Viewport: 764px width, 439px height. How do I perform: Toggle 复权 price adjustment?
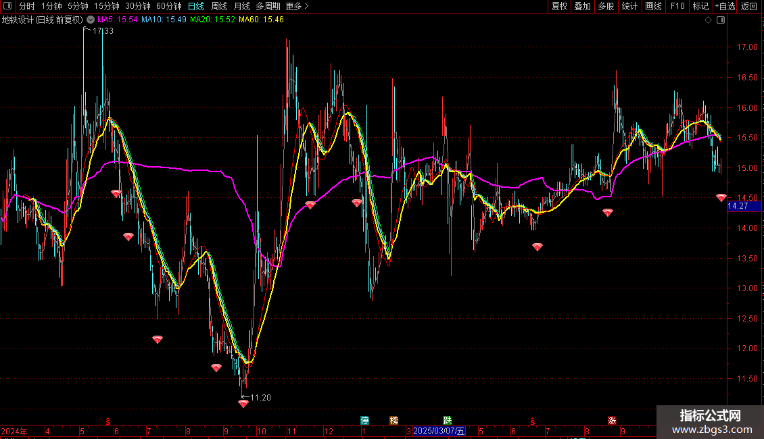pyautogui.click(x=559, y=6)
